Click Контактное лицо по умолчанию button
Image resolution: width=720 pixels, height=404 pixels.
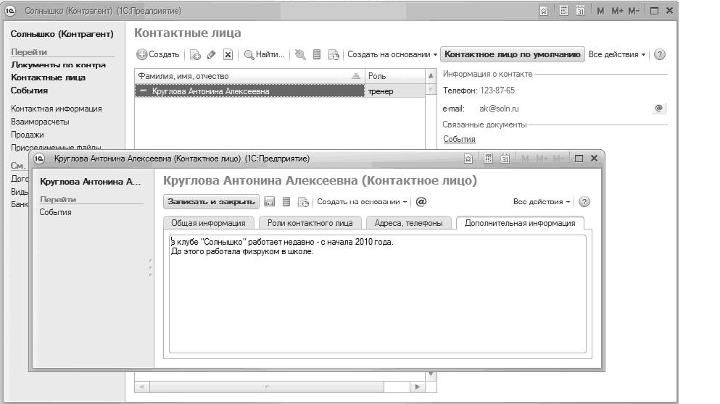click(513, 54)
